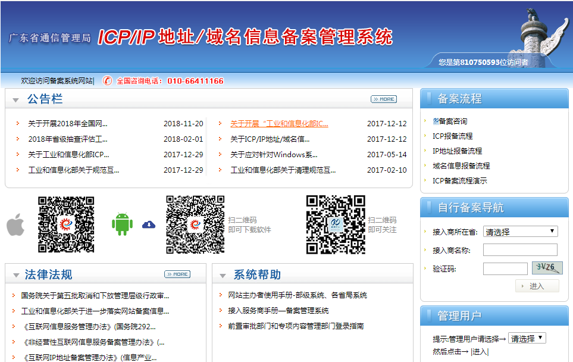Open the 域名信息报备流程 link
Screen dimensions: 573x362
click(461, 166)
